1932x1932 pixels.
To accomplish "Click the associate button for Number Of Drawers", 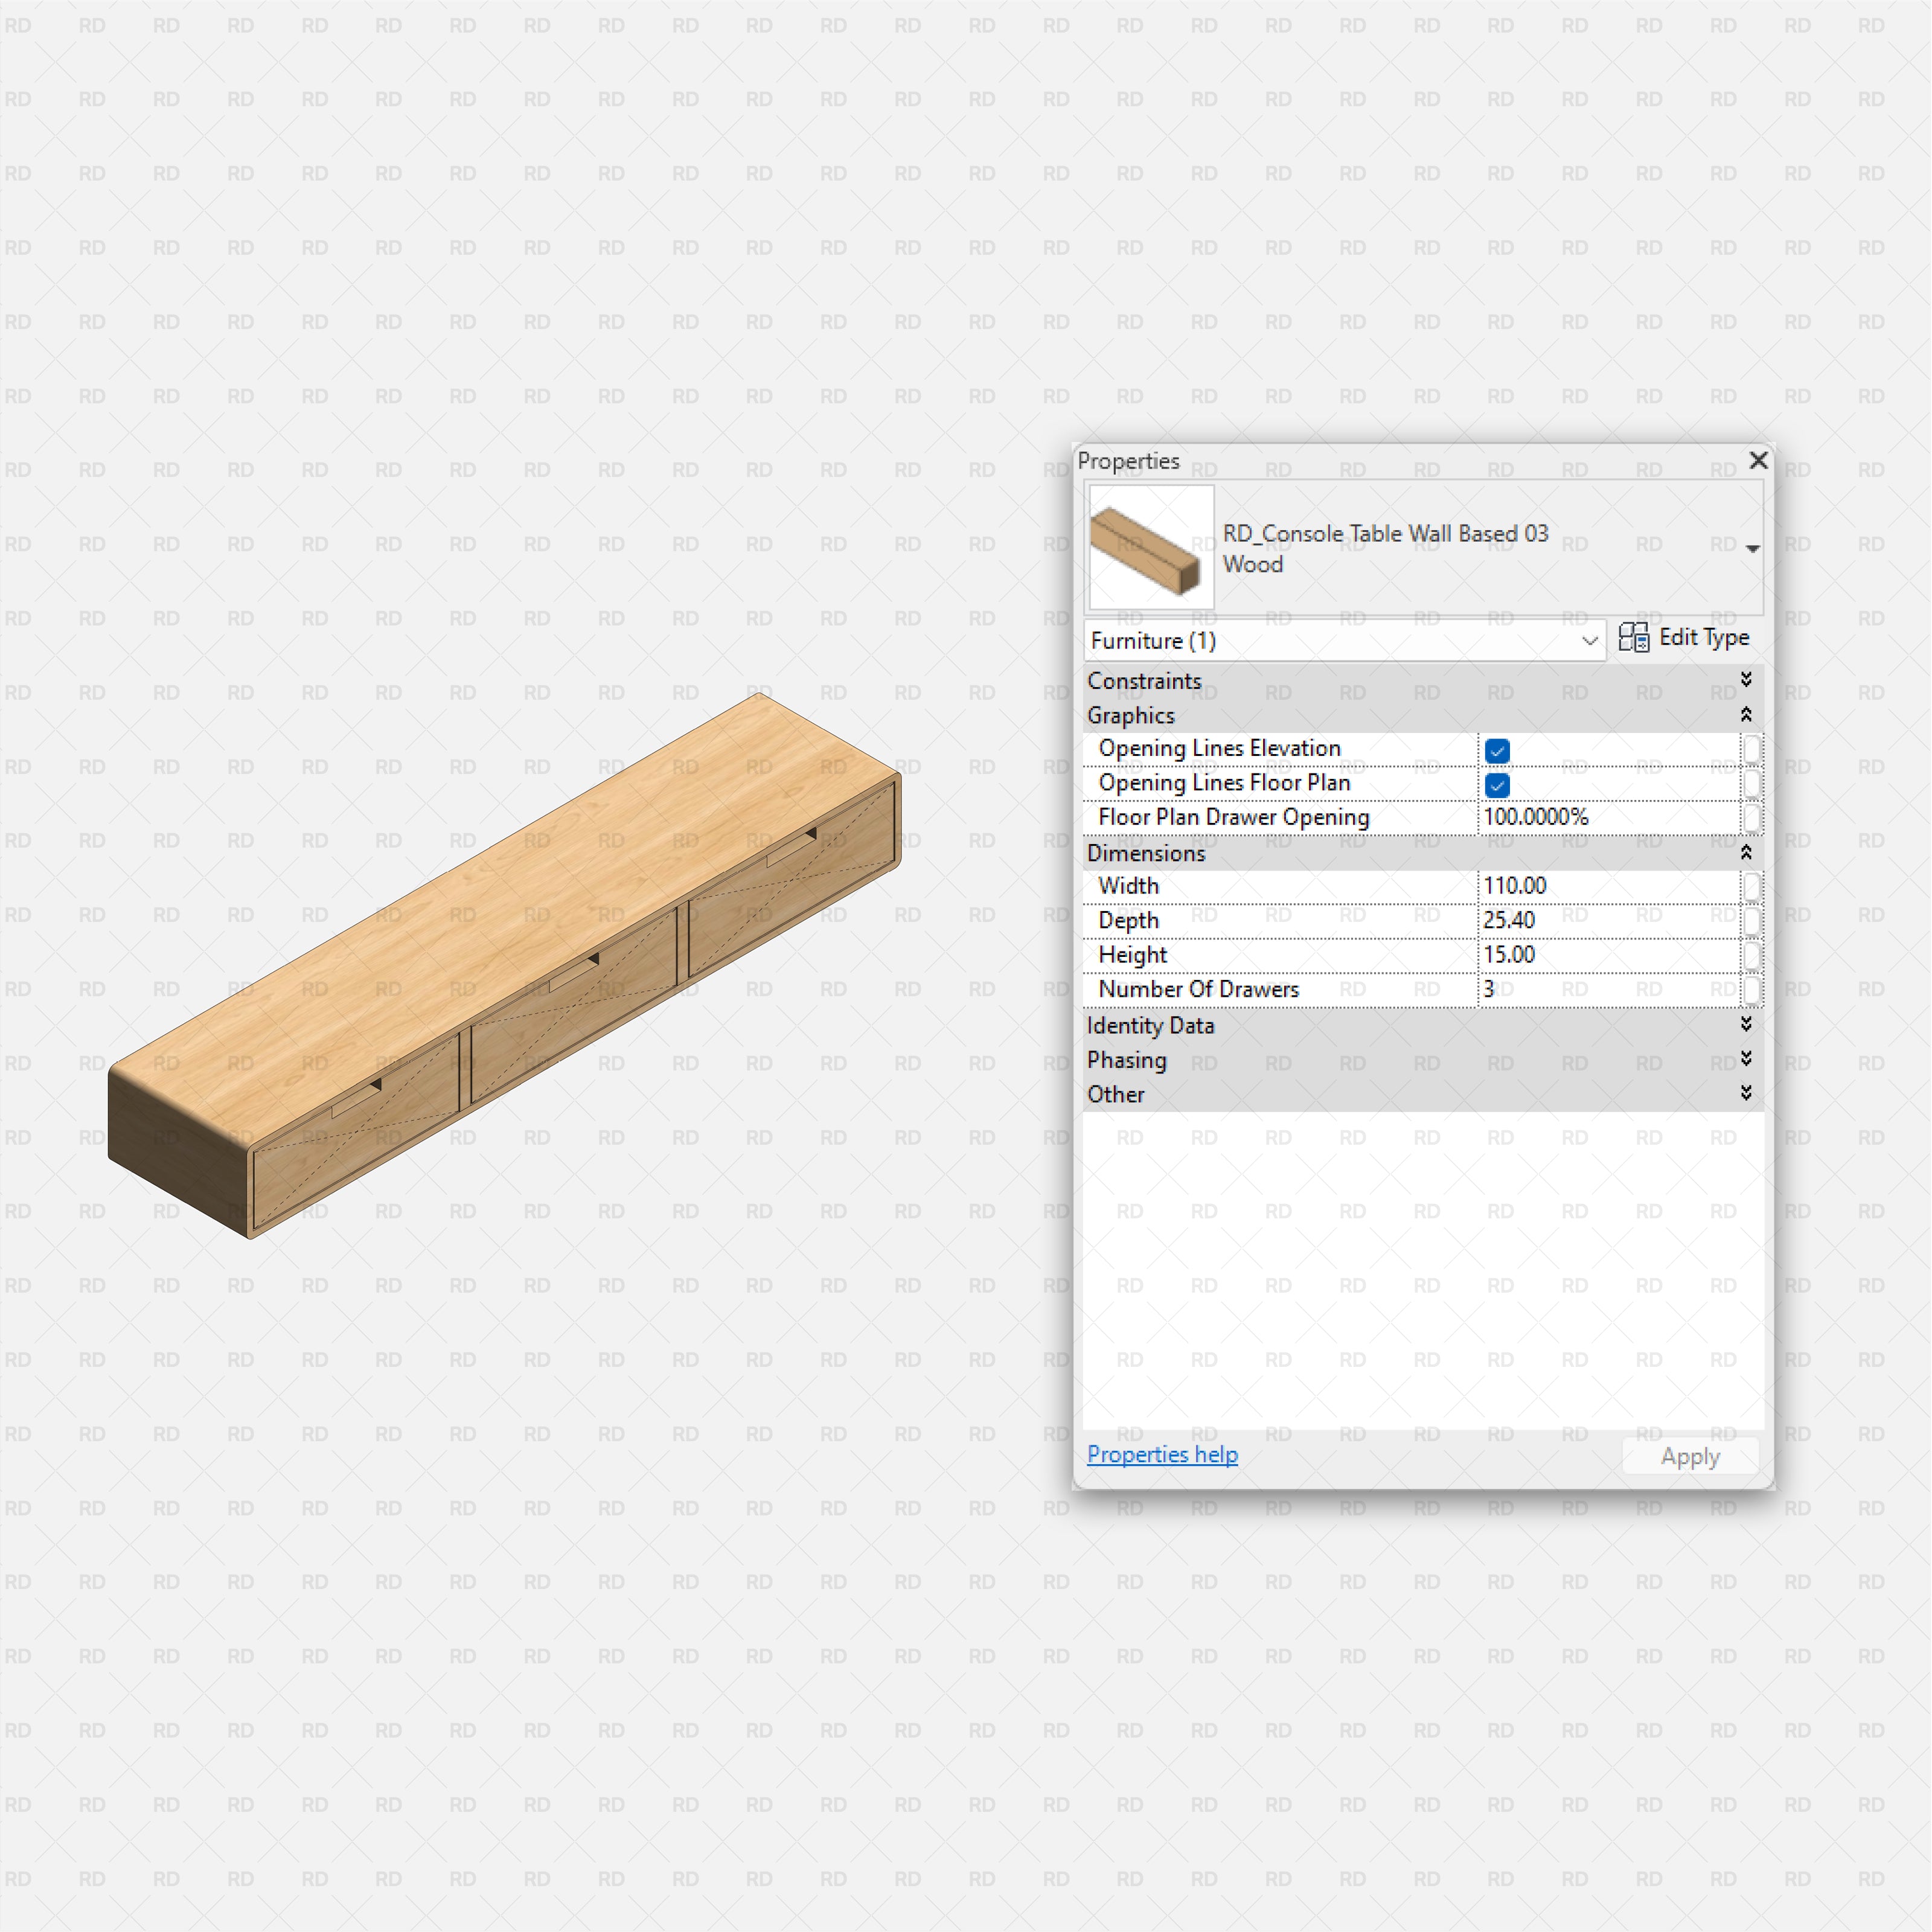I will pos(1752,989).
